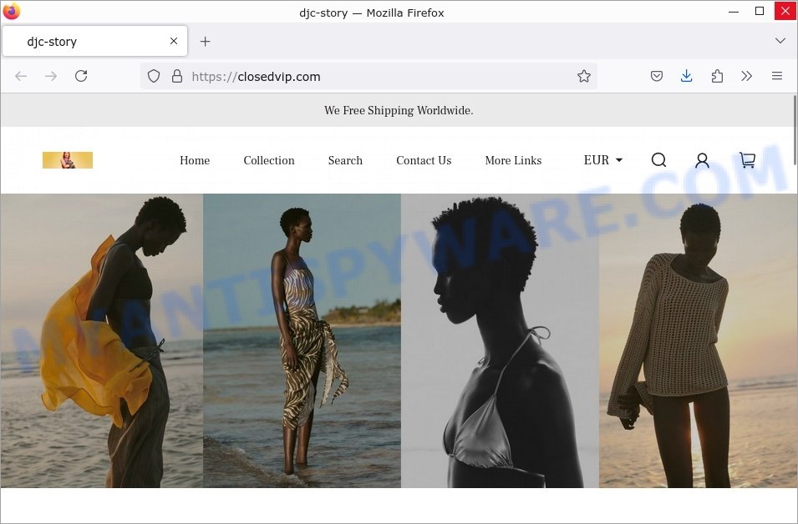Reload the page with the refresh icon

point(81,76)
